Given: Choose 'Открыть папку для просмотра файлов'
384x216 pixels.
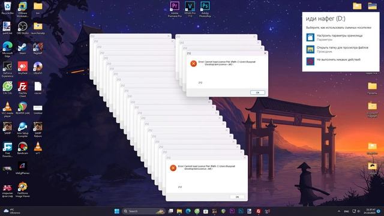Looking at the screenshot, I should [x=340, y=49].
